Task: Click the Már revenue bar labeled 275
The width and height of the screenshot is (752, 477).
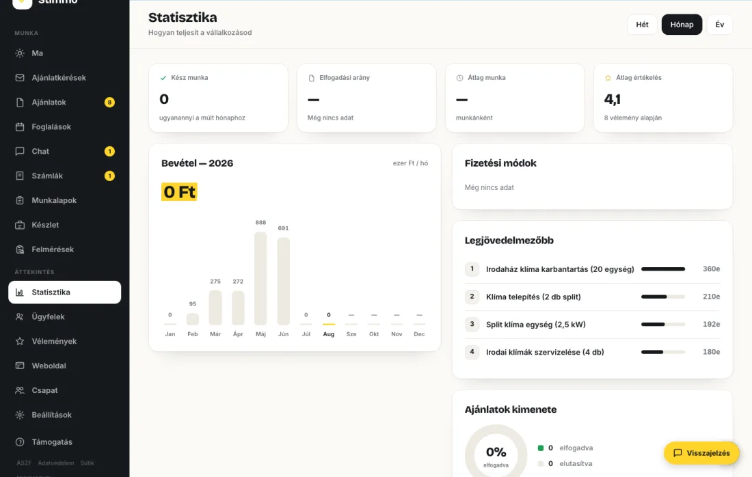Action: [215, 308]
